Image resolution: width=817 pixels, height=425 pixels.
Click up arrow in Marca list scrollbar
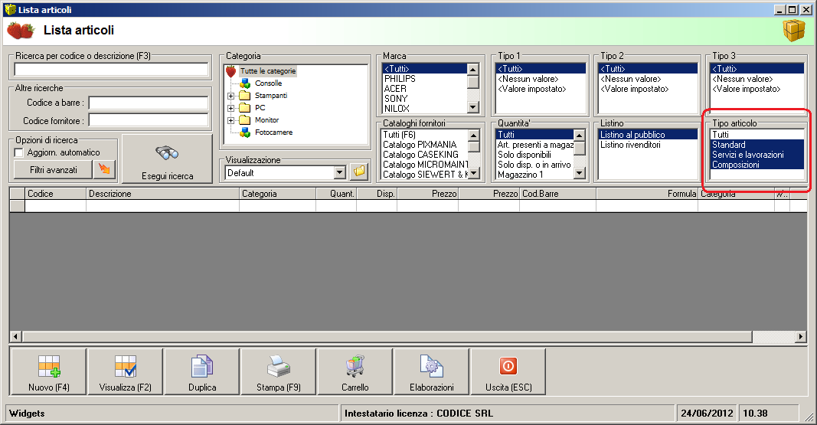[473, 69]
